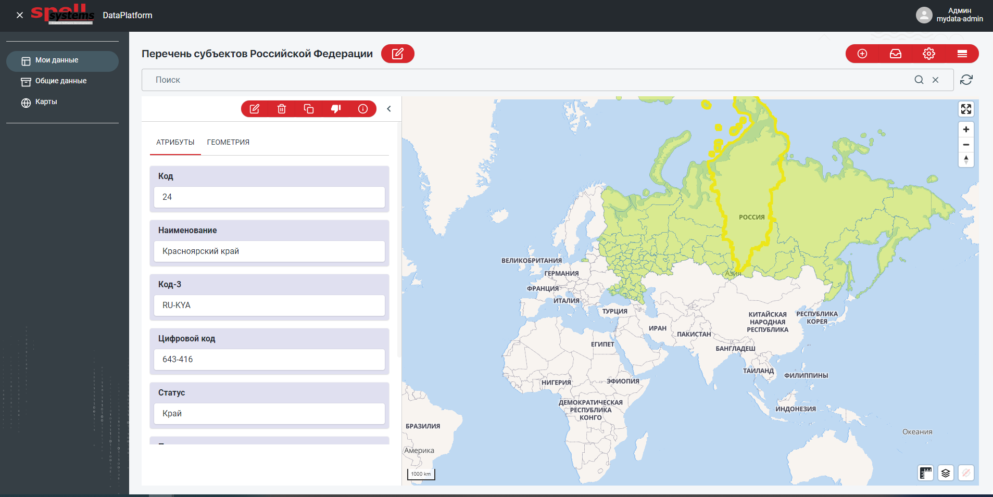Screen dimensions: 993x497
Task: Run search with the magnifier icon
Action: 919,80
